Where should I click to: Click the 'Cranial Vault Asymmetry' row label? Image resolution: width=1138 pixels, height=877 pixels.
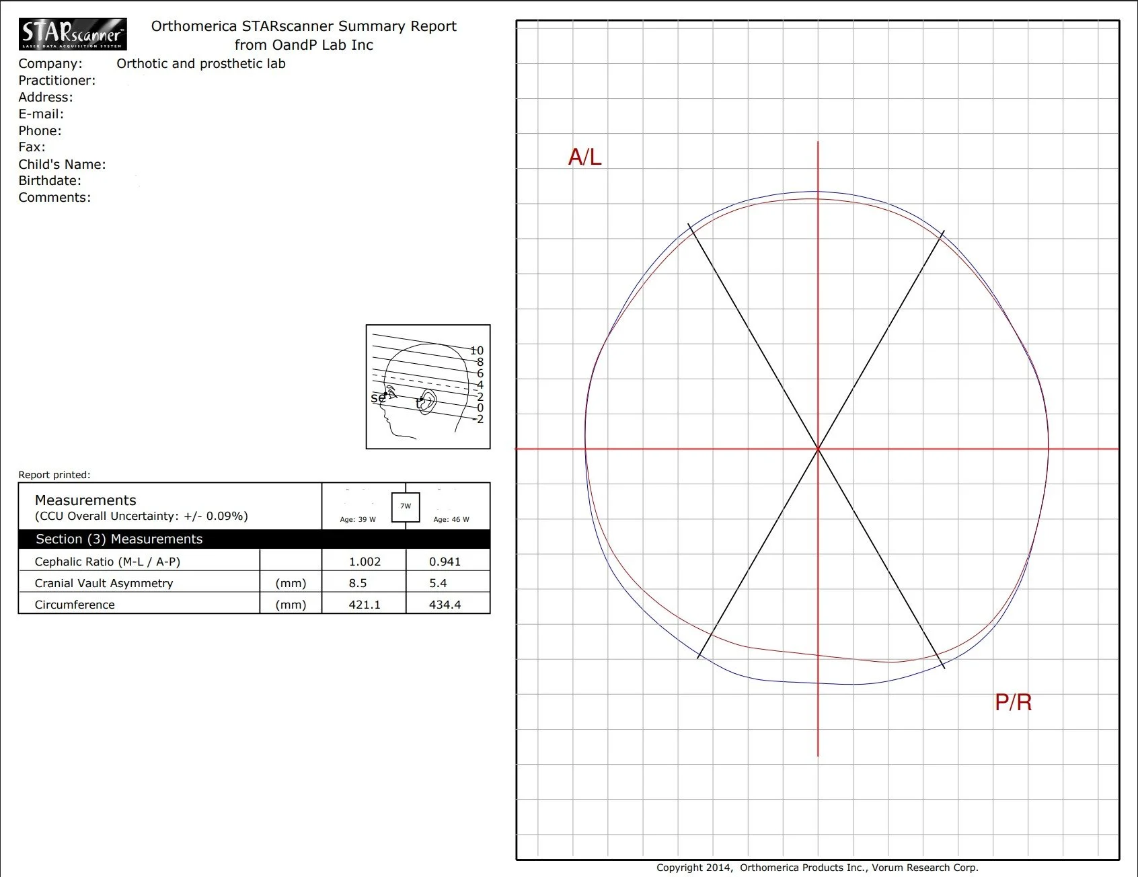104,583
